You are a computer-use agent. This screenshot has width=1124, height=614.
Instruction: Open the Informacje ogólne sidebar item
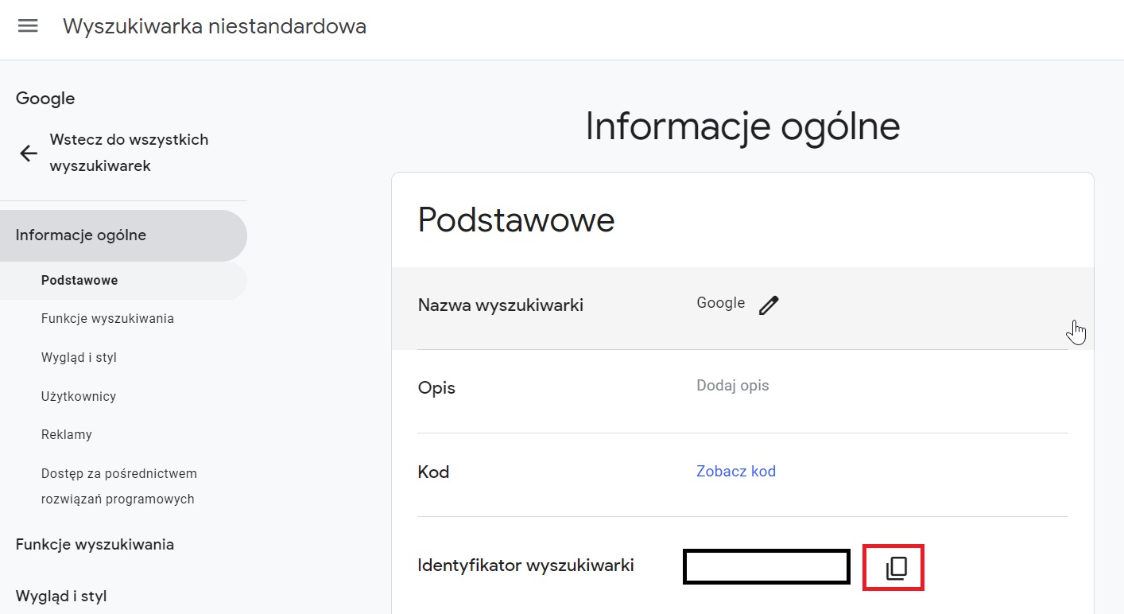click(x=80, y=235)
